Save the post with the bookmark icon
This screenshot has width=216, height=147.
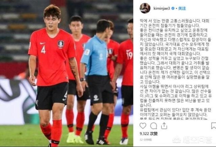point(214,126)
